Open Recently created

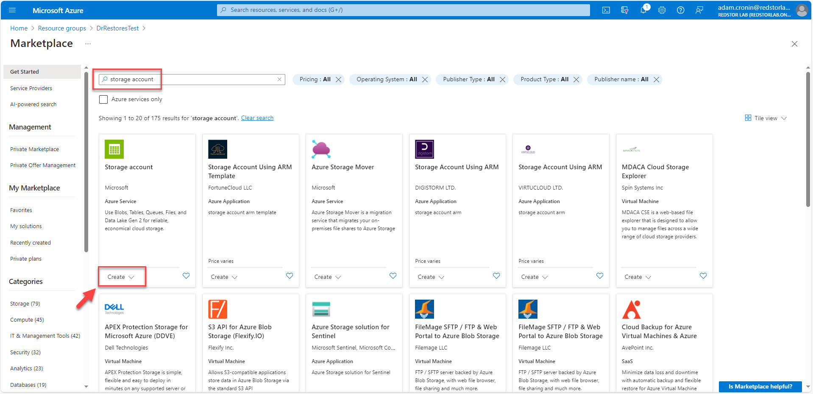31,243
